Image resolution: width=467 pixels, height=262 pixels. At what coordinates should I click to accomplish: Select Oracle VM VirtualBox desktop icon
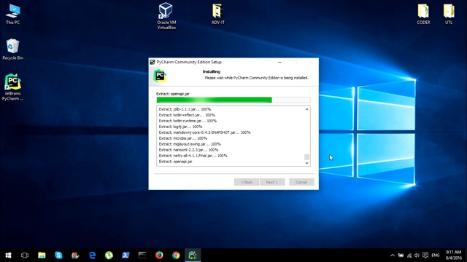coord(166,16)
